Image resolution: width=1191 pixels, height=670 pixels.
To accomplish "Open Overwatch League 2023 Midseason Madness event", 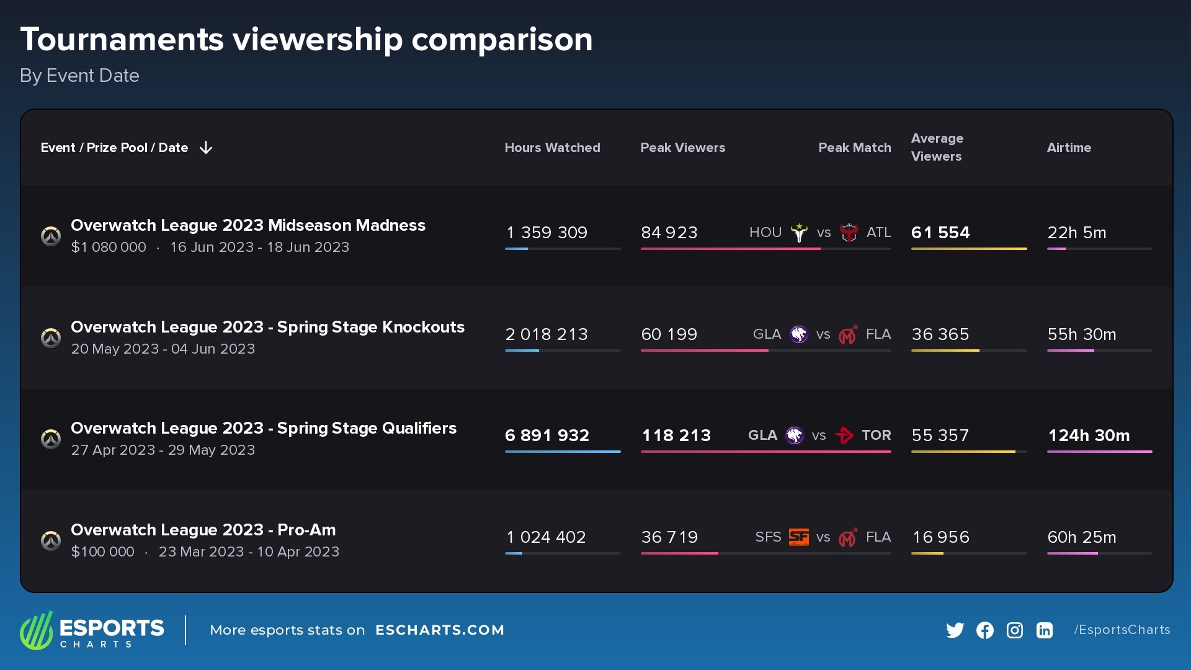I will 248,225.
